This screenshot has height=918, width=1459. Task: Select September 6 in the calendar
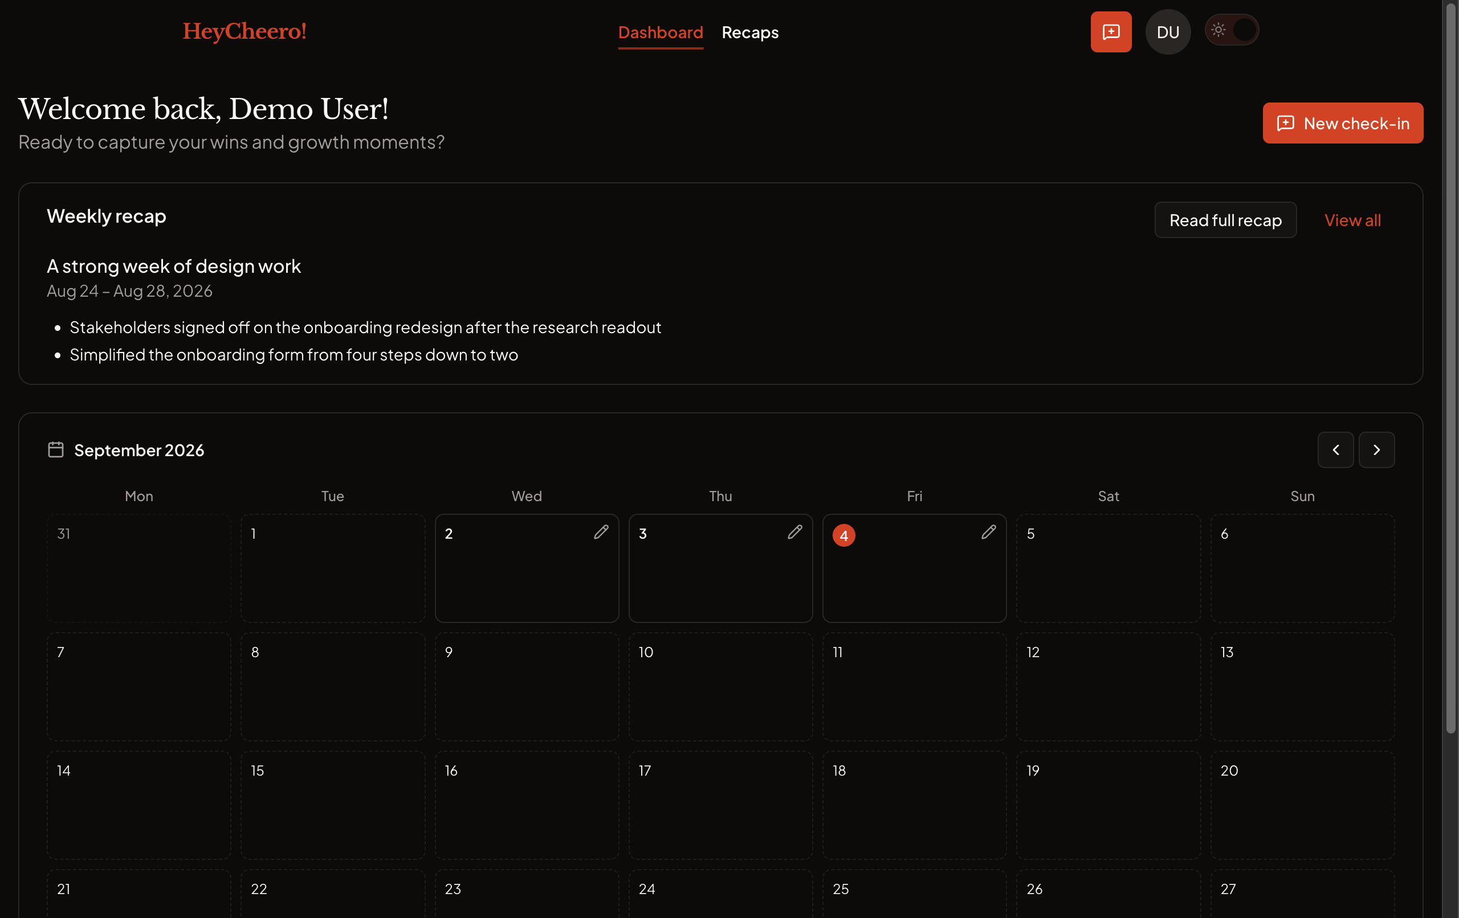coord(1302,568)
